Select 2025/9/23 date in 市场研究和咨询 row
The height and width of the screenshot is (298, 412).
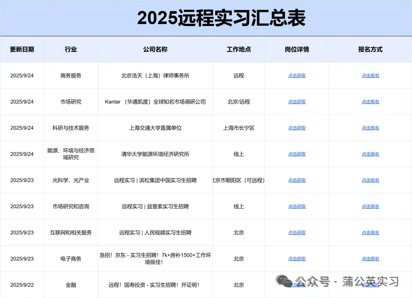[x=22, y=206]
